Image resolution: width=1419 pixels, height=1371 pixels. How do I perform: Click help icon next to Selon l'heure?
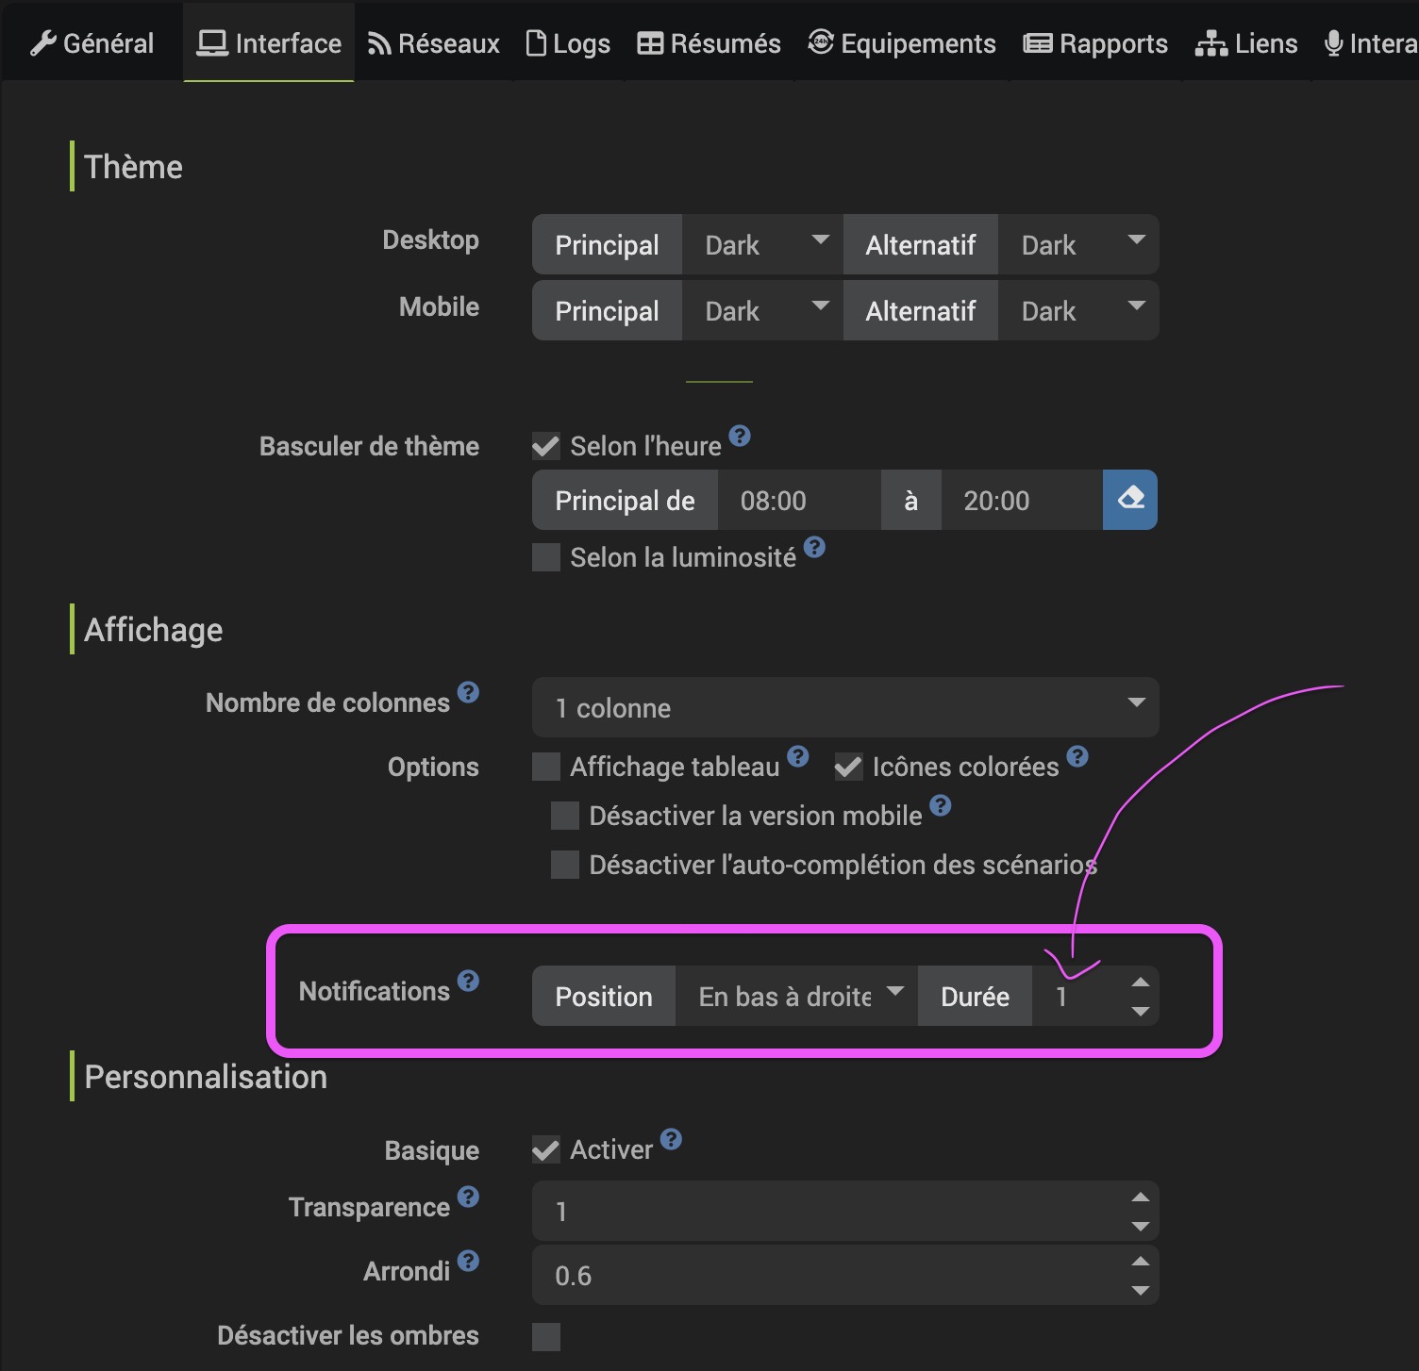click(x=740, y=436)
